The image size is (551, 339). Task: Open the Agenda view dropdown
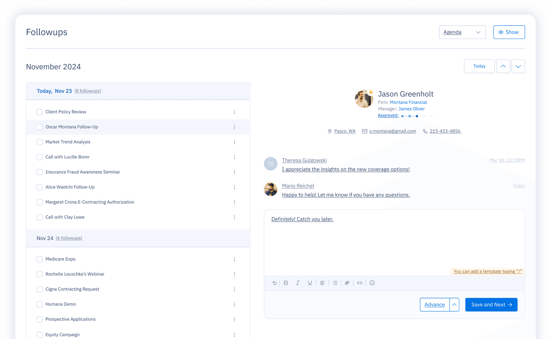coord(462,32)
